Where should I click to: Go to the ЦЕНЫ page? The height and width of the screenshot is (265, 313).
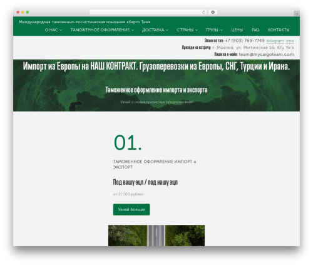[x=237, y=30]
